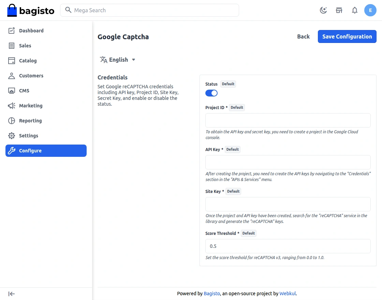
Task: Click the Settings gear icon
Action: (x=12, y=136)
